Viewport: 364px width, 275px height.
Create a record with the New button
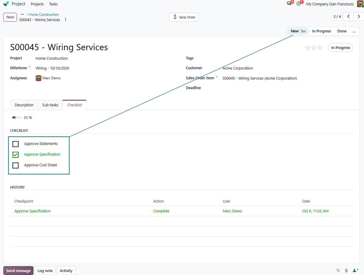(x=10, y=17)
